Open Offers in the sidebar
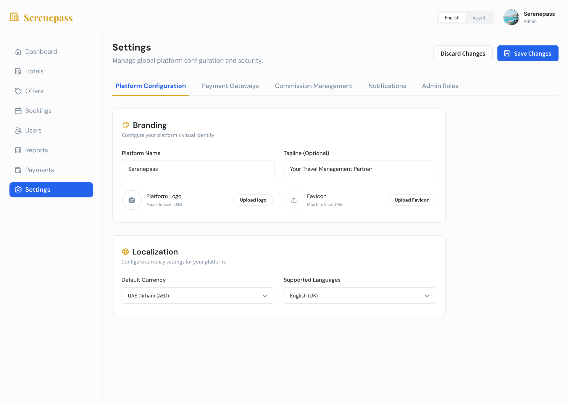Screen dimensions: 568x404 51,91
